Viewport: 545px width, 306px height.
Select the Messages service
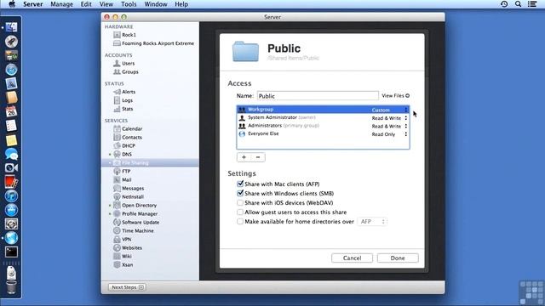coord(129,188)
